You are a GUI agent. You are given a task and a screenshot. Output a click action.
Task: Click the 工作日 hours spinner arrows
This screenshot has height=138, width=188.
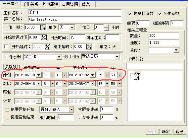pos(106,28)
